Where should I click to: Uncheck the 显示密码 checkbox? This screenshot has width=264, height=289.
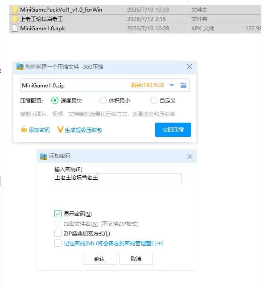(58, 214)
